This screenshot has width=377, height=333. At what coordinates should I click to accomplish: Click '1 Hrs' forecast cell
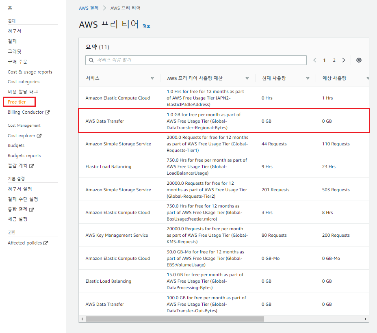point(327,98)
